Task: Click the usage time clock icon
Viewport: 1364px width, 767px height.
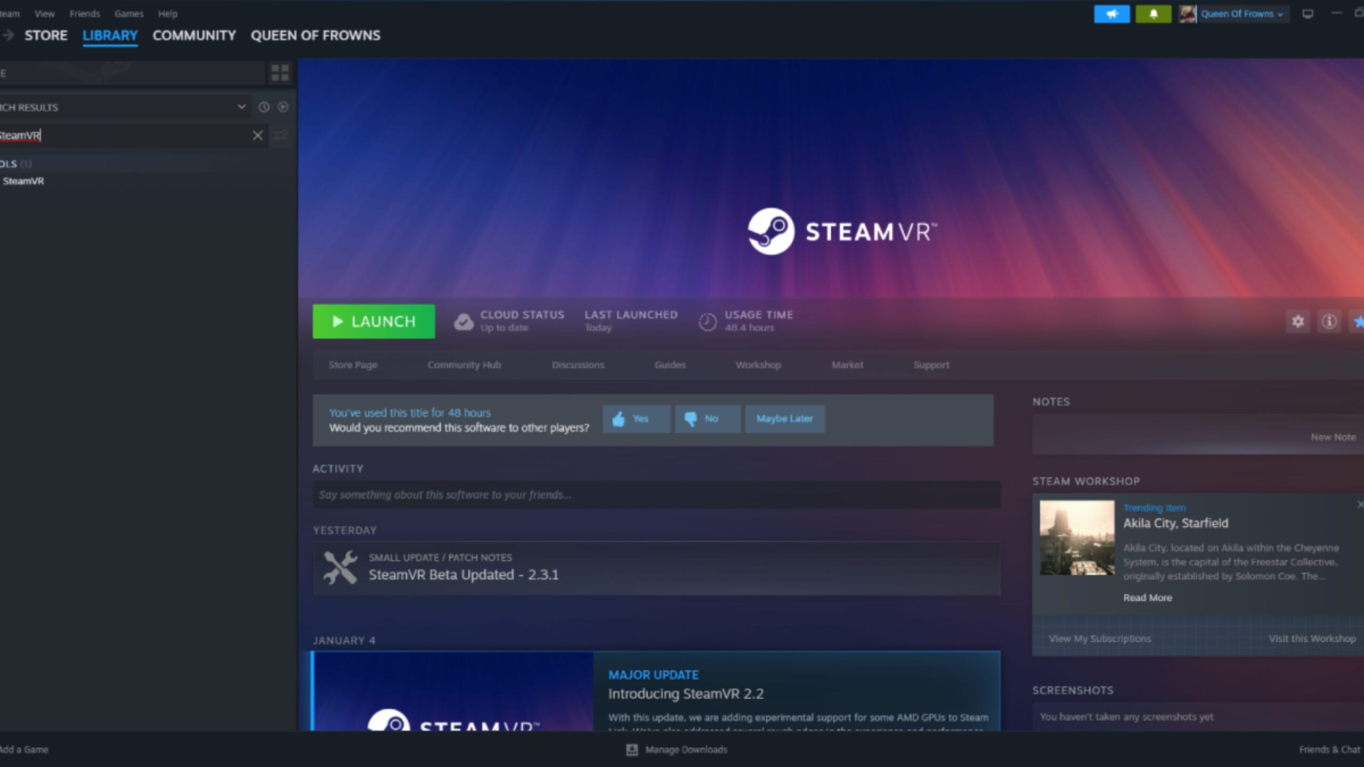Action: (708, 322)
